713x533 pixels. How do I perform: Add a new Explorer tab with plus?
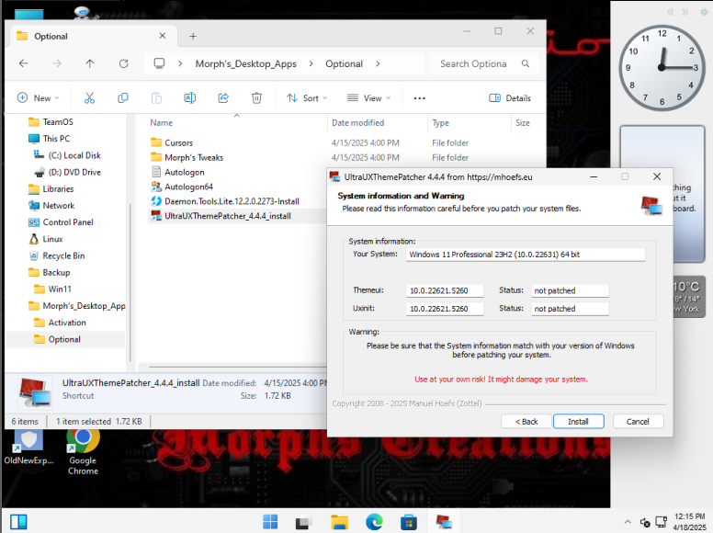click(193, 36)
